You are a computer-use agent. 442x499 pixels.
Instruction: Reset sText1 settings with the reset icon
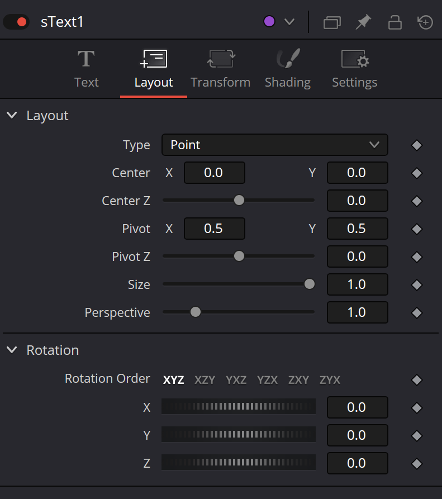pos(425,22)
